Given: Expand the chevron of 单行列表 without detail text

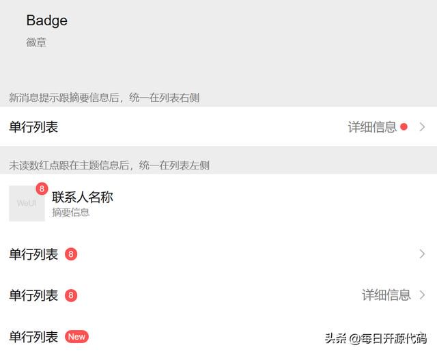Looking at the screenshot, I should (422, 254).
